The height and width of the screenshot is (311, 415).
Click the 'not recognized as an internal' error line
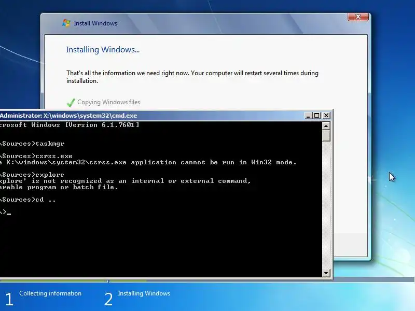coord(125,181)
